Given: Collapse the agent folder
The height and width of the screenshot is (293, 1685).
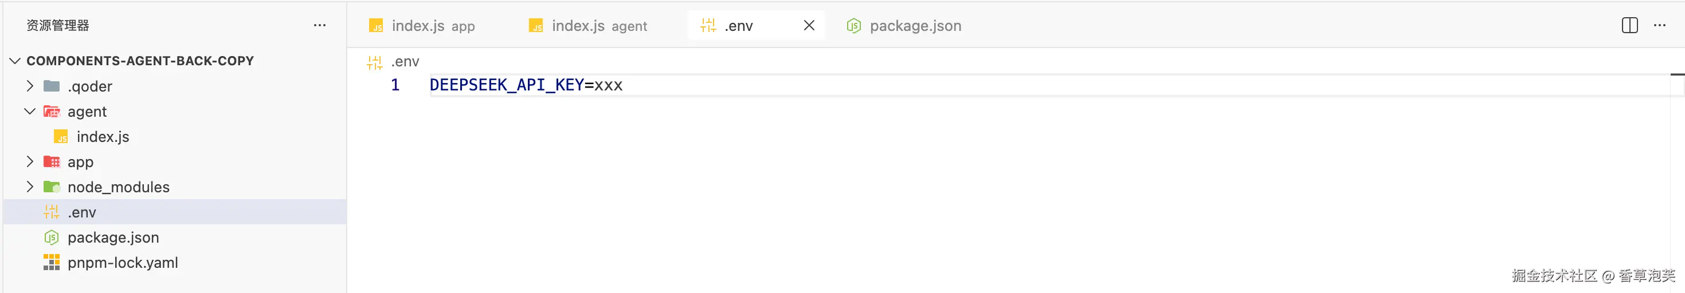Looking at the screenshot, I should point(29,112).
